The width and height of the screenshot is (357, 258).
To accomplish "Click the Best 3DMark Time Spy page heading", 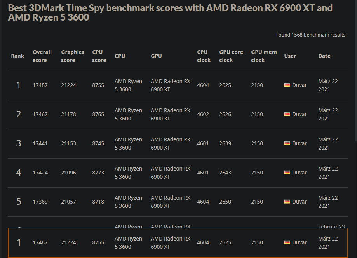I will pyautogui.click(x=170, y=12).
